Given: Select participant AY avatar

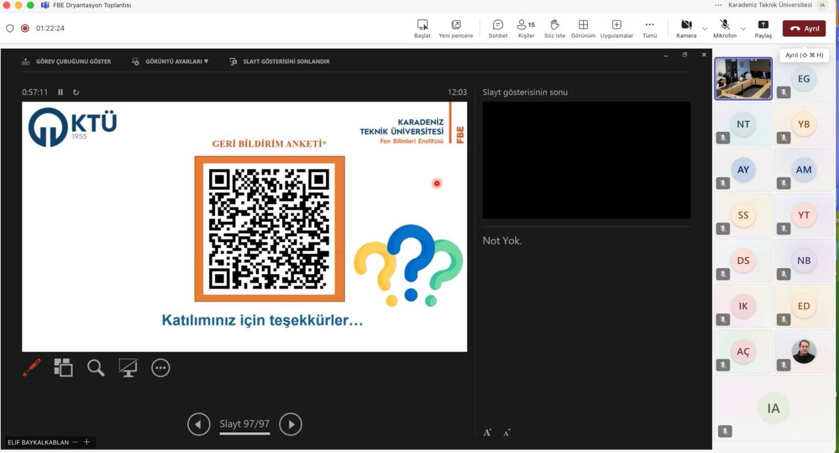Looking at the screenshot, I should (743, 169).
